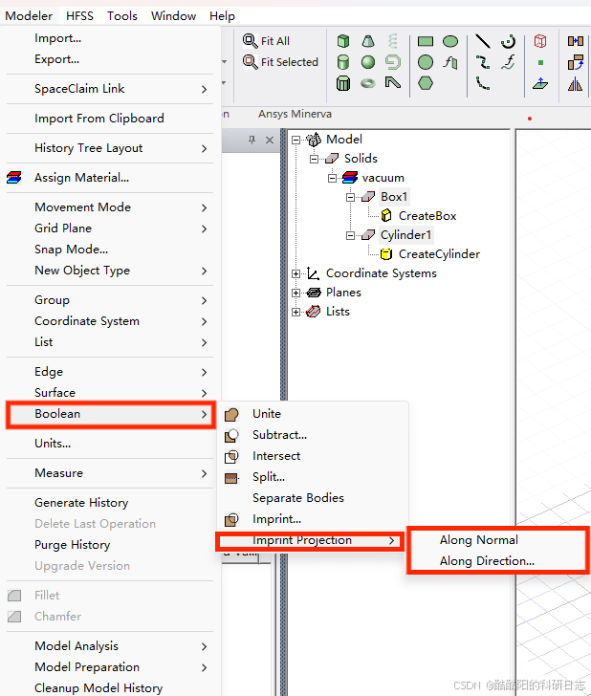Select the Draw circle tool
The image size is (591, 696).
426,62
